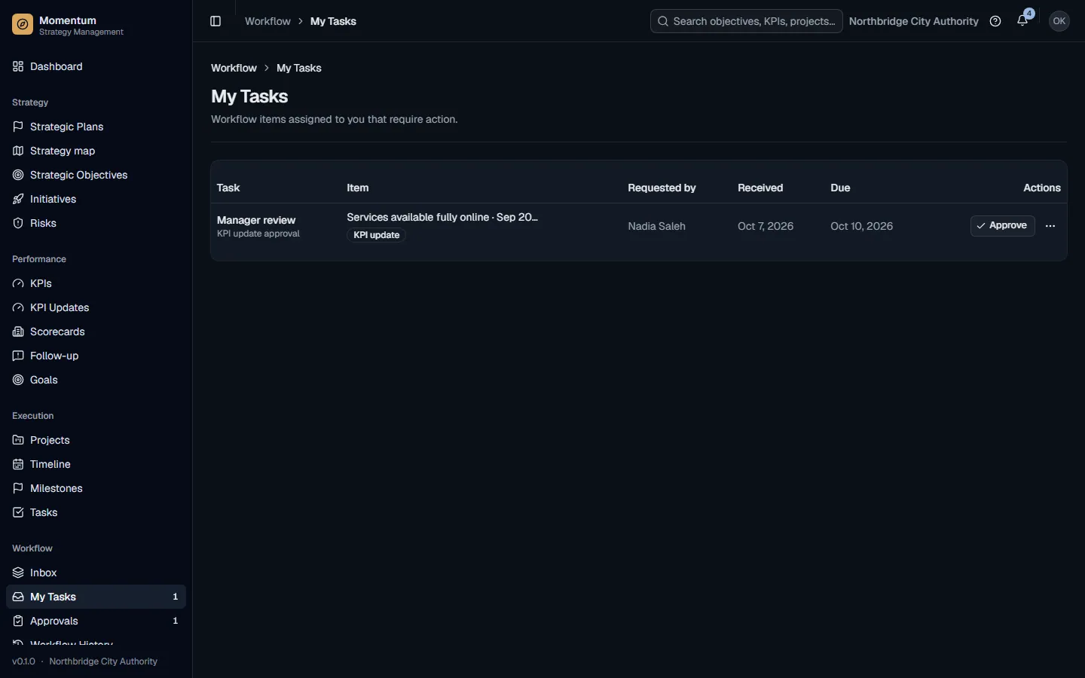Click the Dashboard grid icon
The image size is (1085, 678).
pyautogui.click(x=18, y=66)
